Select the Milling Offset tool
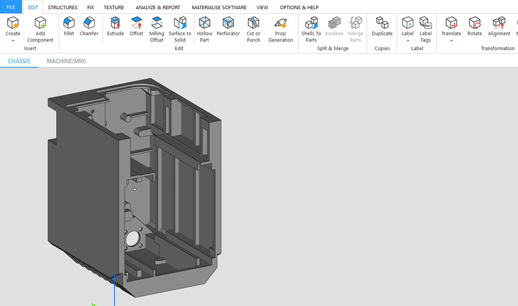This screenshot has width=518, height=306. [x=156, y=30]
